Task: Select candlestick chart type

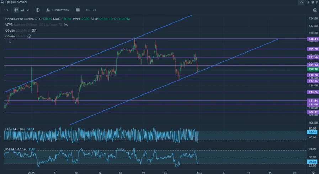Action: point(16,10)
